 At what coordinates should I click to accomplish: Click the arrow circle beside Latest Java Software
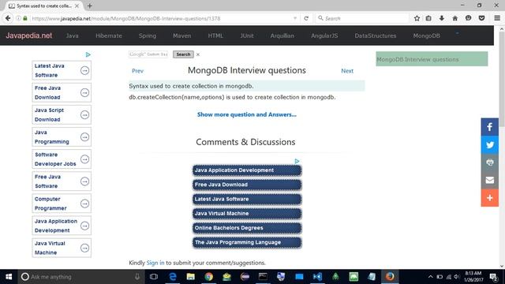84,70
